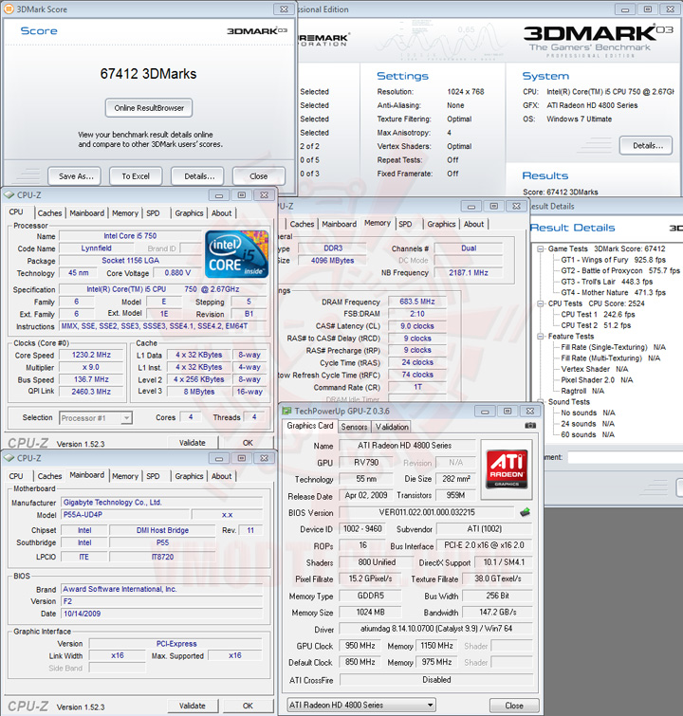The height and width of the screenshot is (716, 683).
Task: Open Graphics tab in CPU-Z Mainboard window
Action: [189, 476]
